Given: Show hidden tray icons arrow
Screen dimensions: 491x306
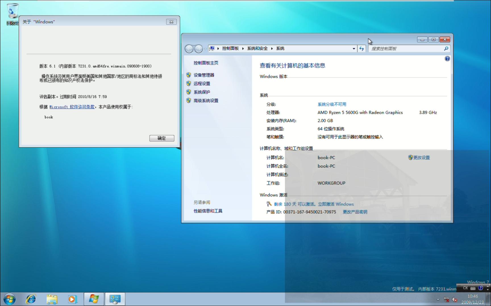Looking at the screenshot, I should 438,299.
